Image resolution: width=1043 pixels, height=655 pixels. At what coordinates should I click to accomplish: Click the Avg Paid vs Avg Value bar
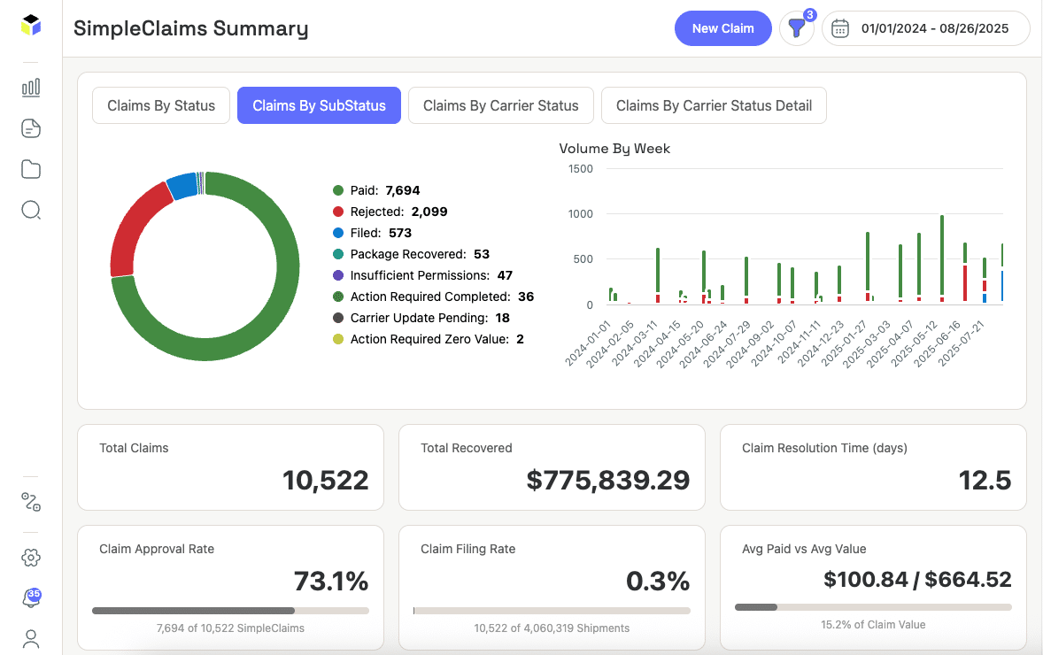873,607
